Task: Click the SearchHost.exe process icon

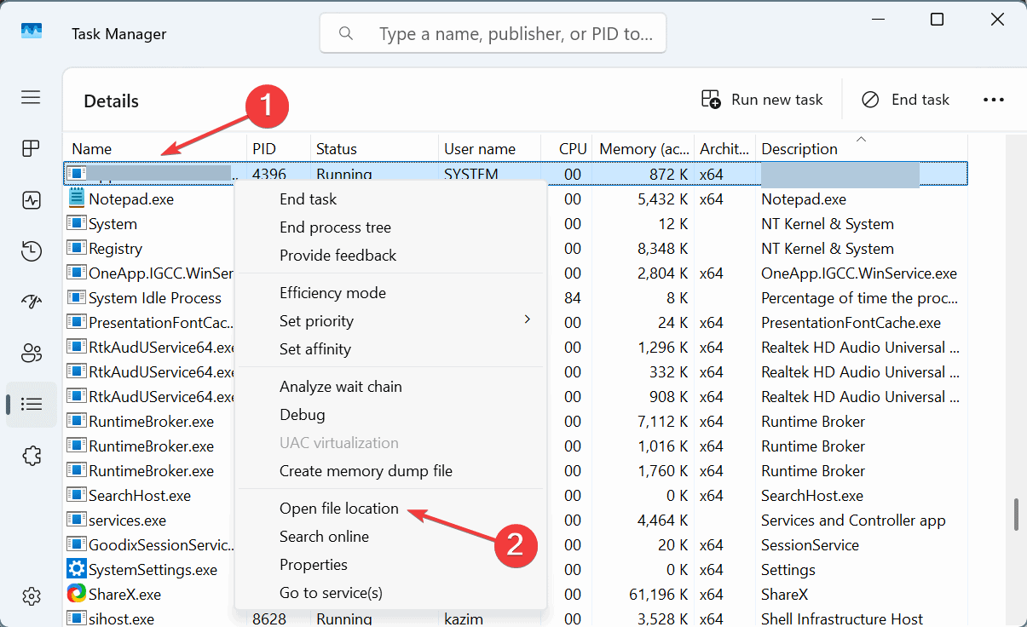Action: coord(77,495)
